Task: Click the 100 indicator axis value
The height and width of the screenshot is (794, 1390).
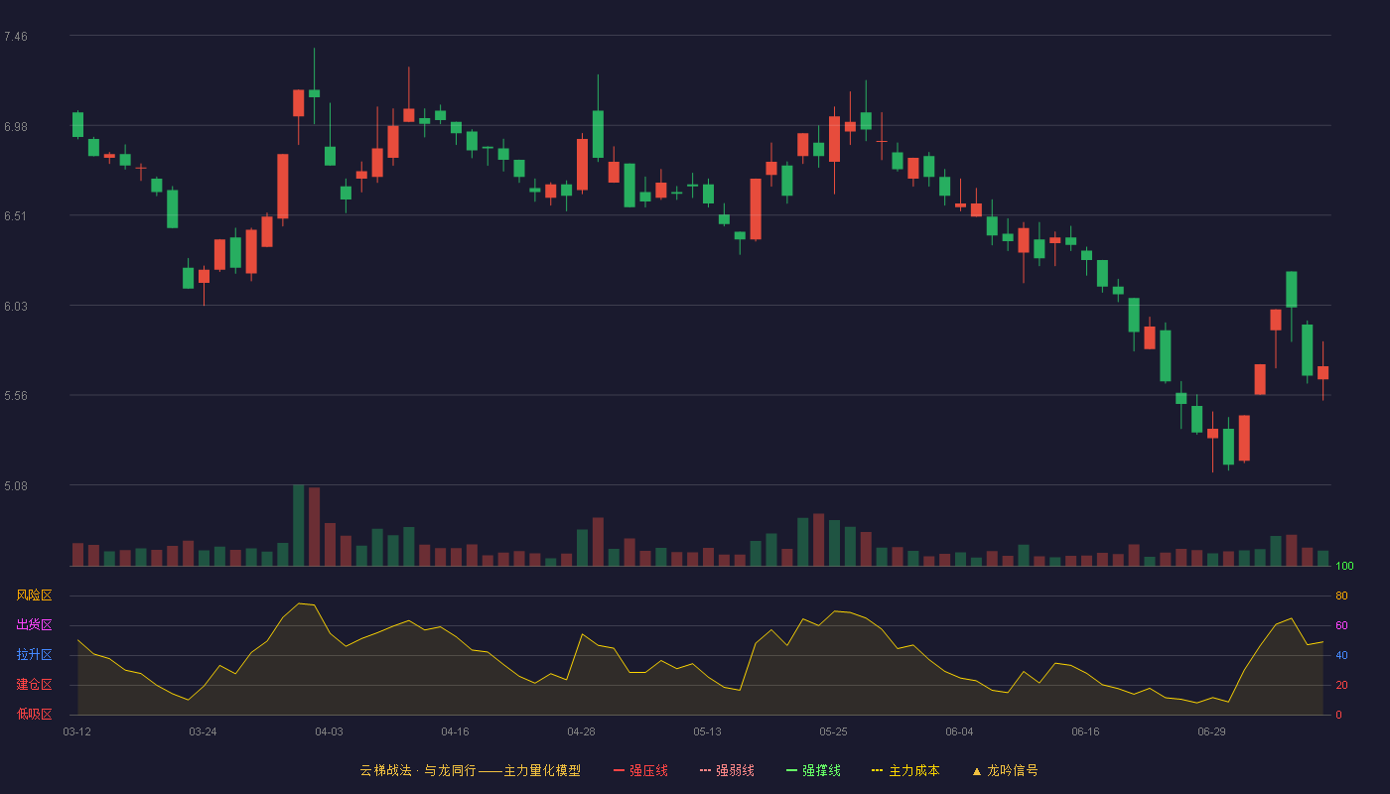Action: (1345, 566)
